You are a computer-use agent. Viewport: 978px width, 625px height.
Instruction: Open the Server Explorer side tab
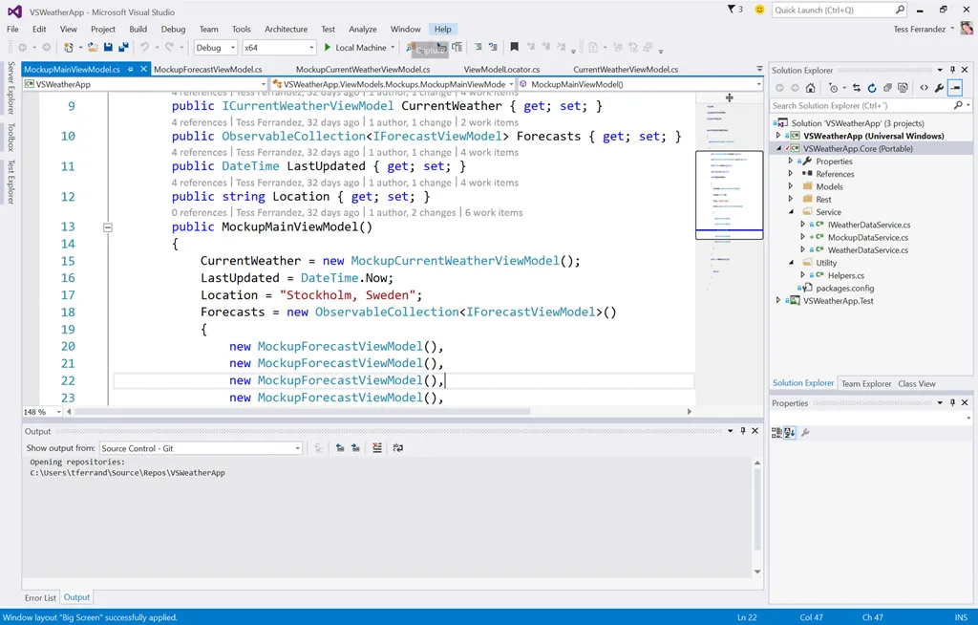point(11,87)
